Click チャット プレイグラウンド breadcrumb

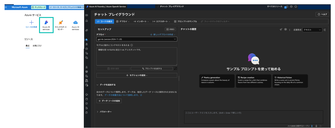172,6
